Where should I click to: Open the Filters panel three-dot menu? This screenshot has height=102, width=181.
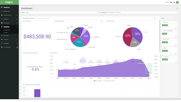coord(176,18)
